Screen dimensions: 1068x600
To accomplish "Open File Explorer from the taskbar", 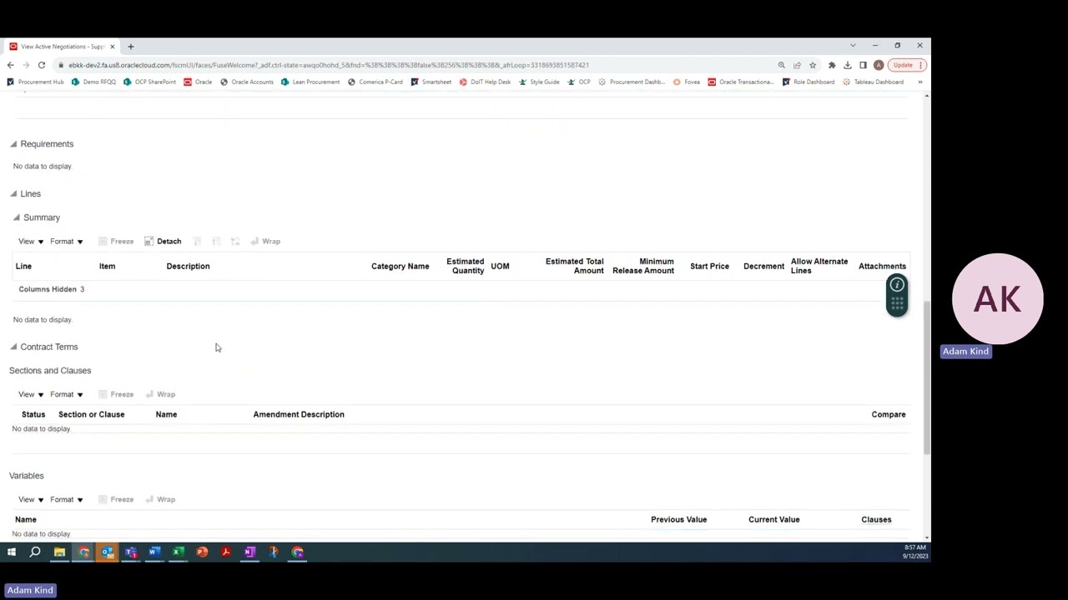I will 59,552.
